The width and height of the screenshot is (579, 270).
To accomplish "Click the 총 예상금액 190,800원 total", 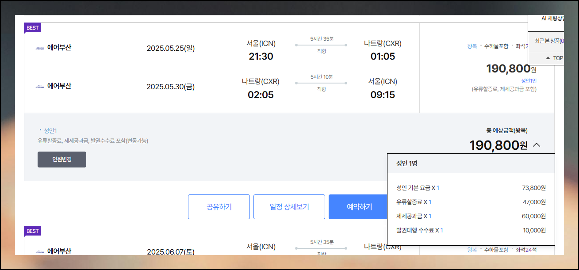I will point(498,145).
